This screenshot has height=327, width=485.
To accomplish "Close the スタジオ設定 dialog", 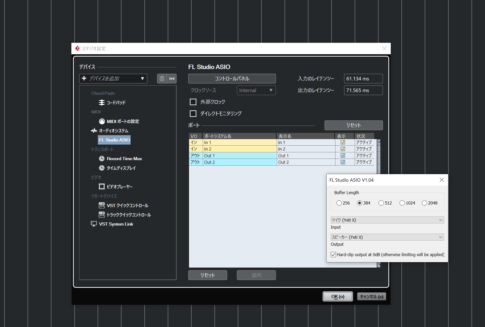I will pos(384,49).
